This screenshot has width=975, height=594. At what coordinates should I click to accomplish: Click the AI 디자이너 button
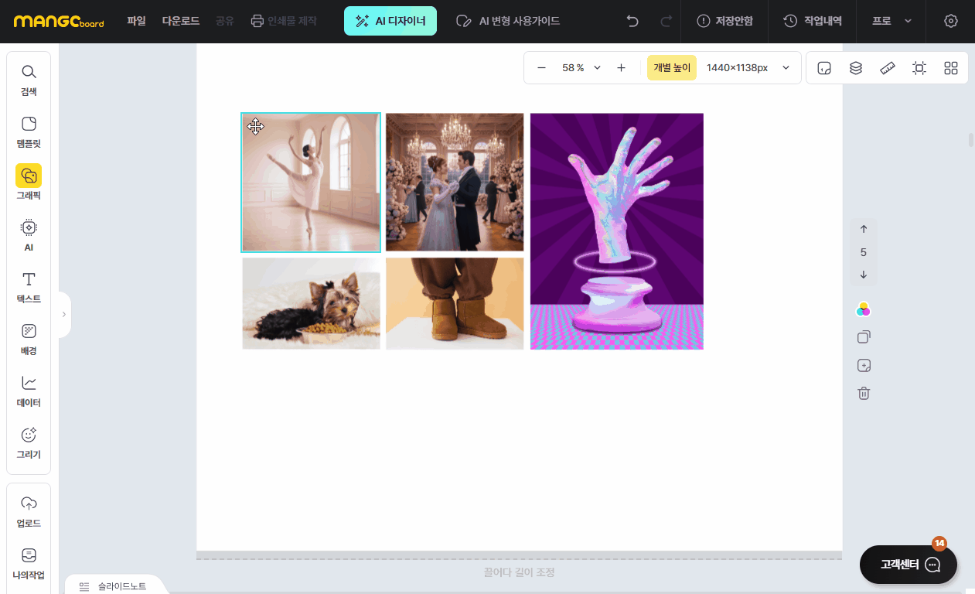tap(390, 21)
